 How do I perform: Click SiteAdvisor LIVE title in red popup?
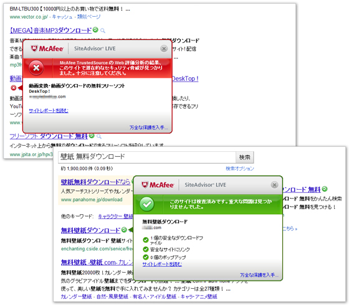95,49
